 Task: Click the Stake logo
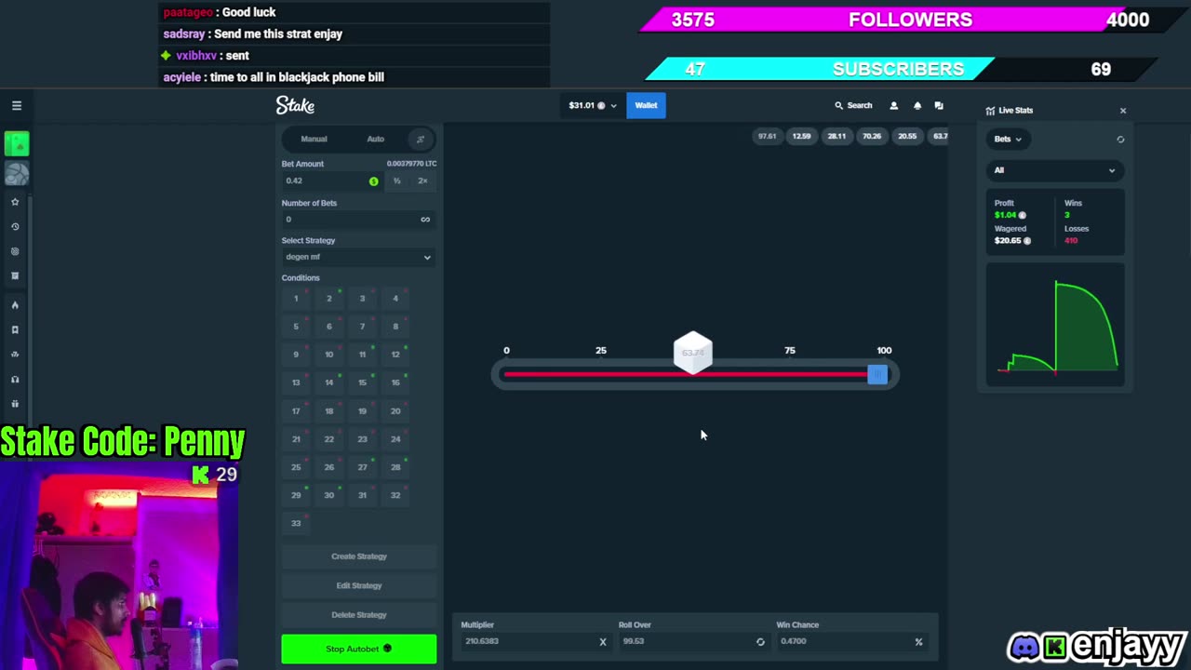click(x=295, y=105)
